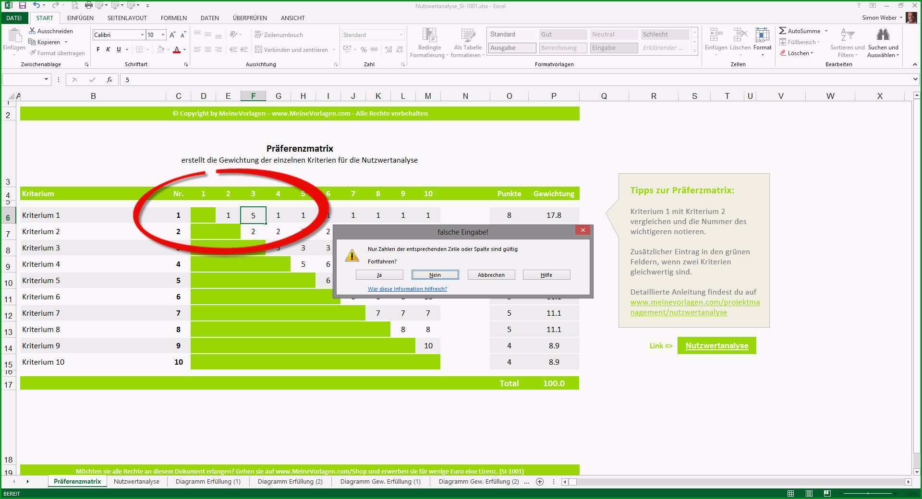
Task: Switch to page layout view in status bar
Action: pyautogui.click(x=809, y=494)
